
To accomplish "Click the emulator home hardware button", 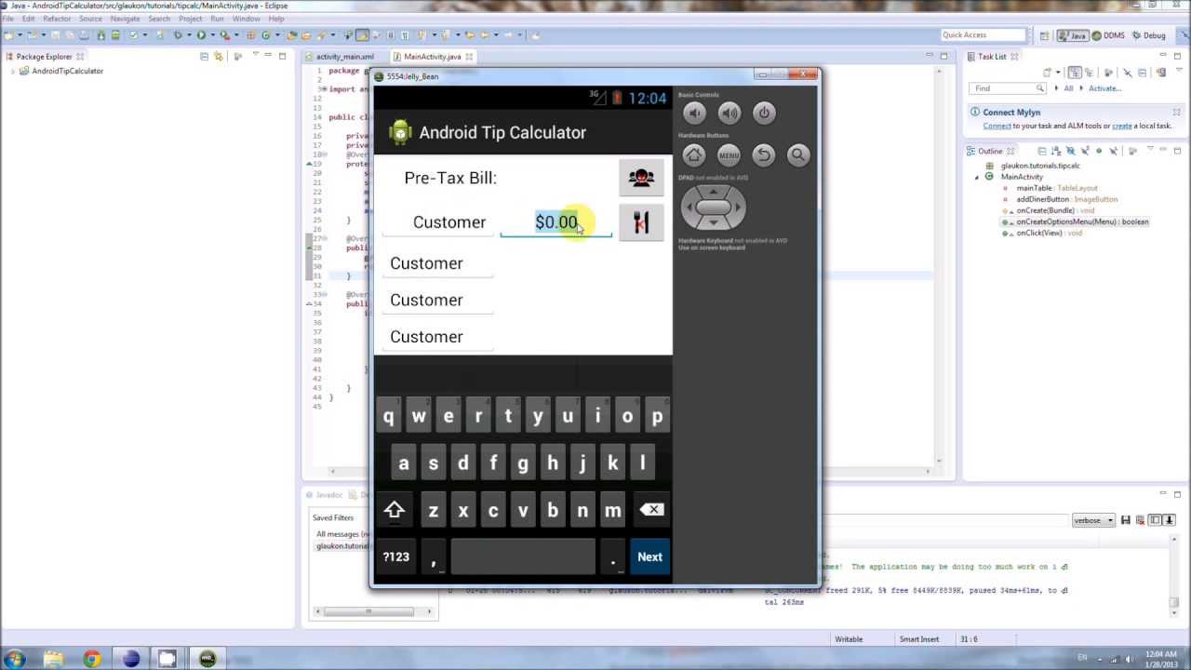I will [x=694, y=155].
